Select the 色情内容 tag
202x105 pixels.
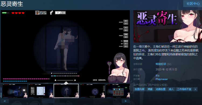[x=140, y=89]
